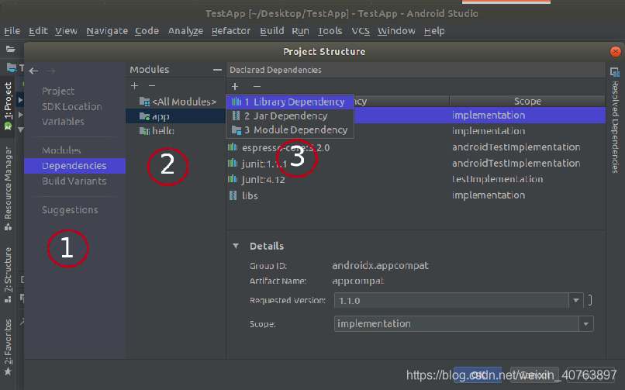Screen dimensions: 625x390
Task: Open the 2: Favorites tool window
Action: tap(8, 347)
